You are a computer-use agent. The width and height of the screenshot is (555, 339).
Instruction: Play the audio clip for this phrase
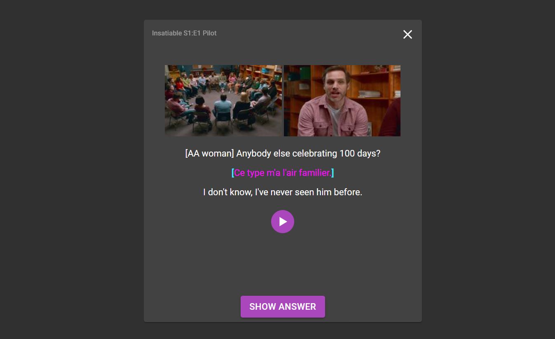(282, 222)
